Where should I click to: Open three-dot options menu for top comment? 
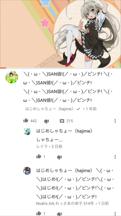click(x=115, y=121)
